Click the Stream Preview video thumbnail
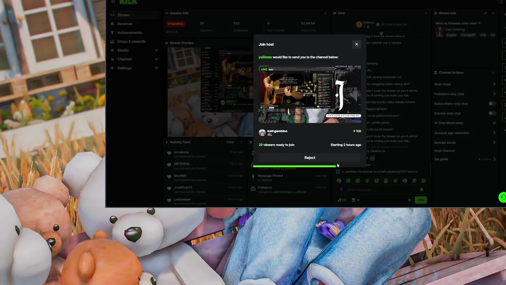Image resolution: width=506 pixels, height=285 pixels. tap(211, 92)
